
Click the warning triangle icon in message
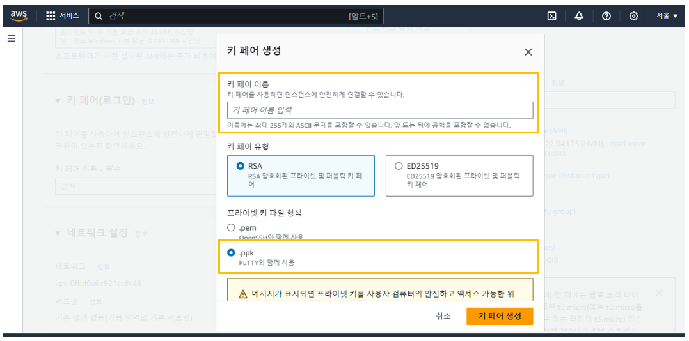click(243, 294)
